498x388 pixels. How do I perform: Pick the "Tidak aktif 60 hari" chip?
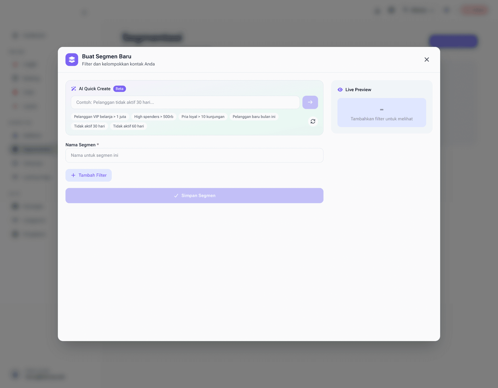pos(128,126)
